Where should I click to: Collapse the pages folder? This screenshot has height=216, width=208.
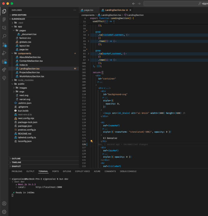coord(44,30)
